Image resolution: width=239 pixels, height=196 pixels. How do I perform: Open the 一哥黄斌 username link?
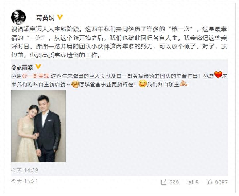pos(42,18)
